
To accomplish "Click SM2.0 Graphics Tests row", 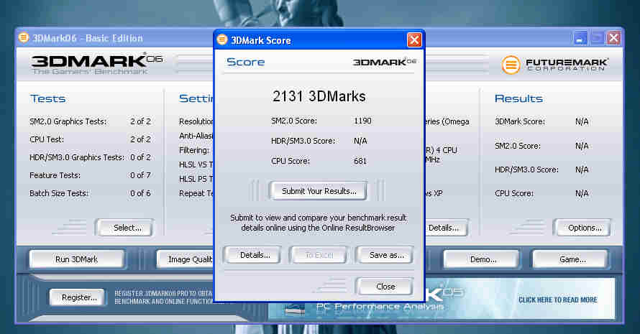I will [90, 121].
